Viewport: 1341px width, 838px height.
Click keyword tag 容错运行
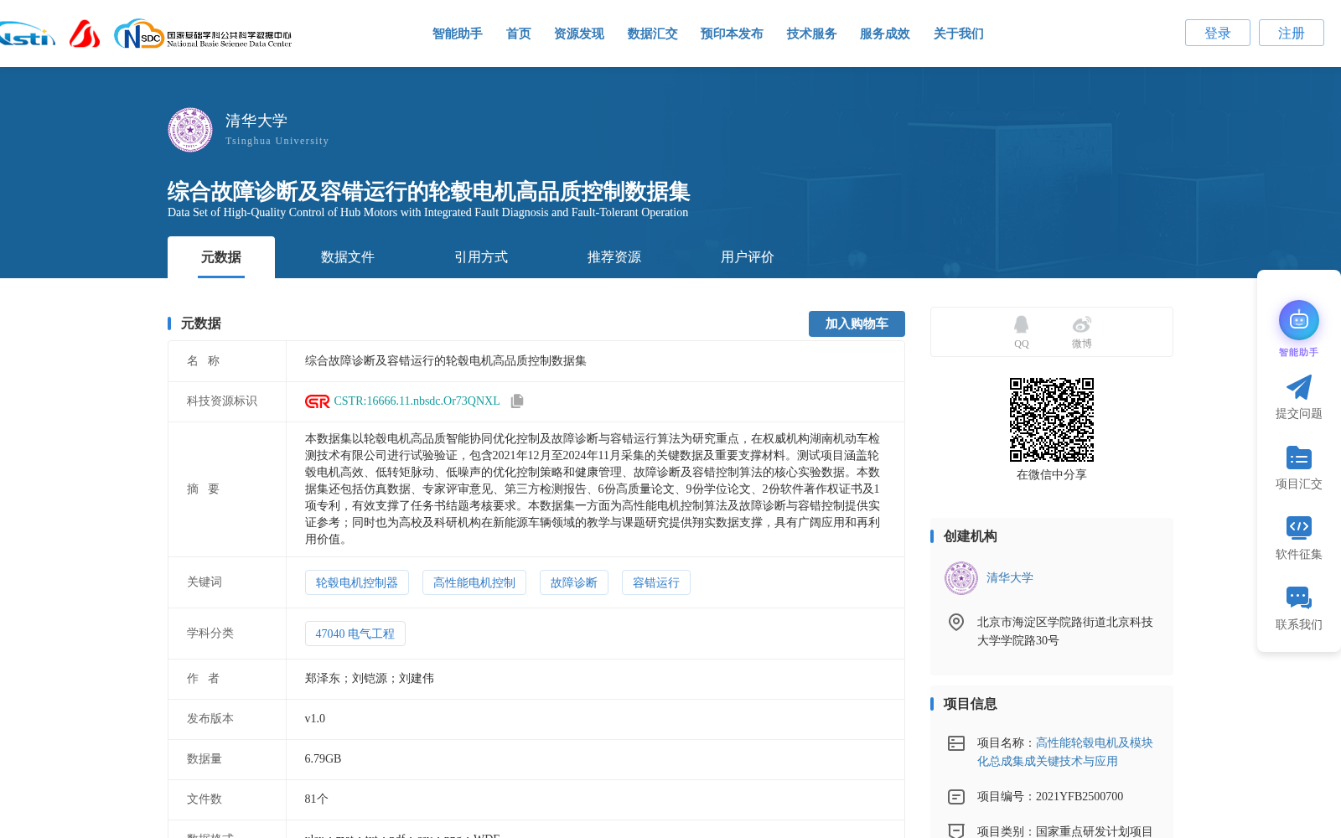click(x=656, y=582)
